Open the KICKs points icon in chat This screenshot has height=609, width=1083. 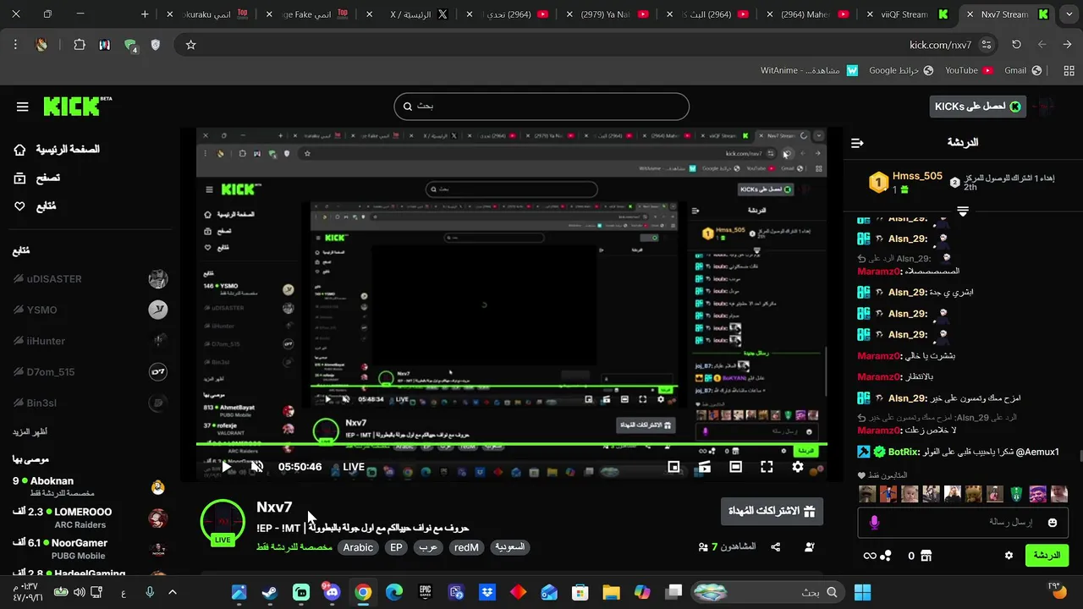click(x=877, y=556)
